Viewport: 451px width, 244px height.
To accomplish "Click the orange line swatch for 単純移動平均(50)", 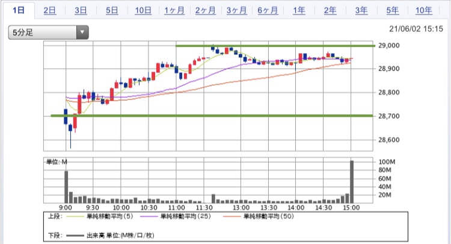I will [232, 217].
